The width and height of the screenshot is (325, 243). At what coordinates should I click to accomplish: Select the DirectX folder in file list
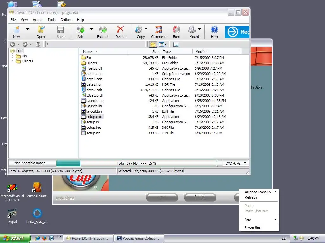[x=92, y=63]
